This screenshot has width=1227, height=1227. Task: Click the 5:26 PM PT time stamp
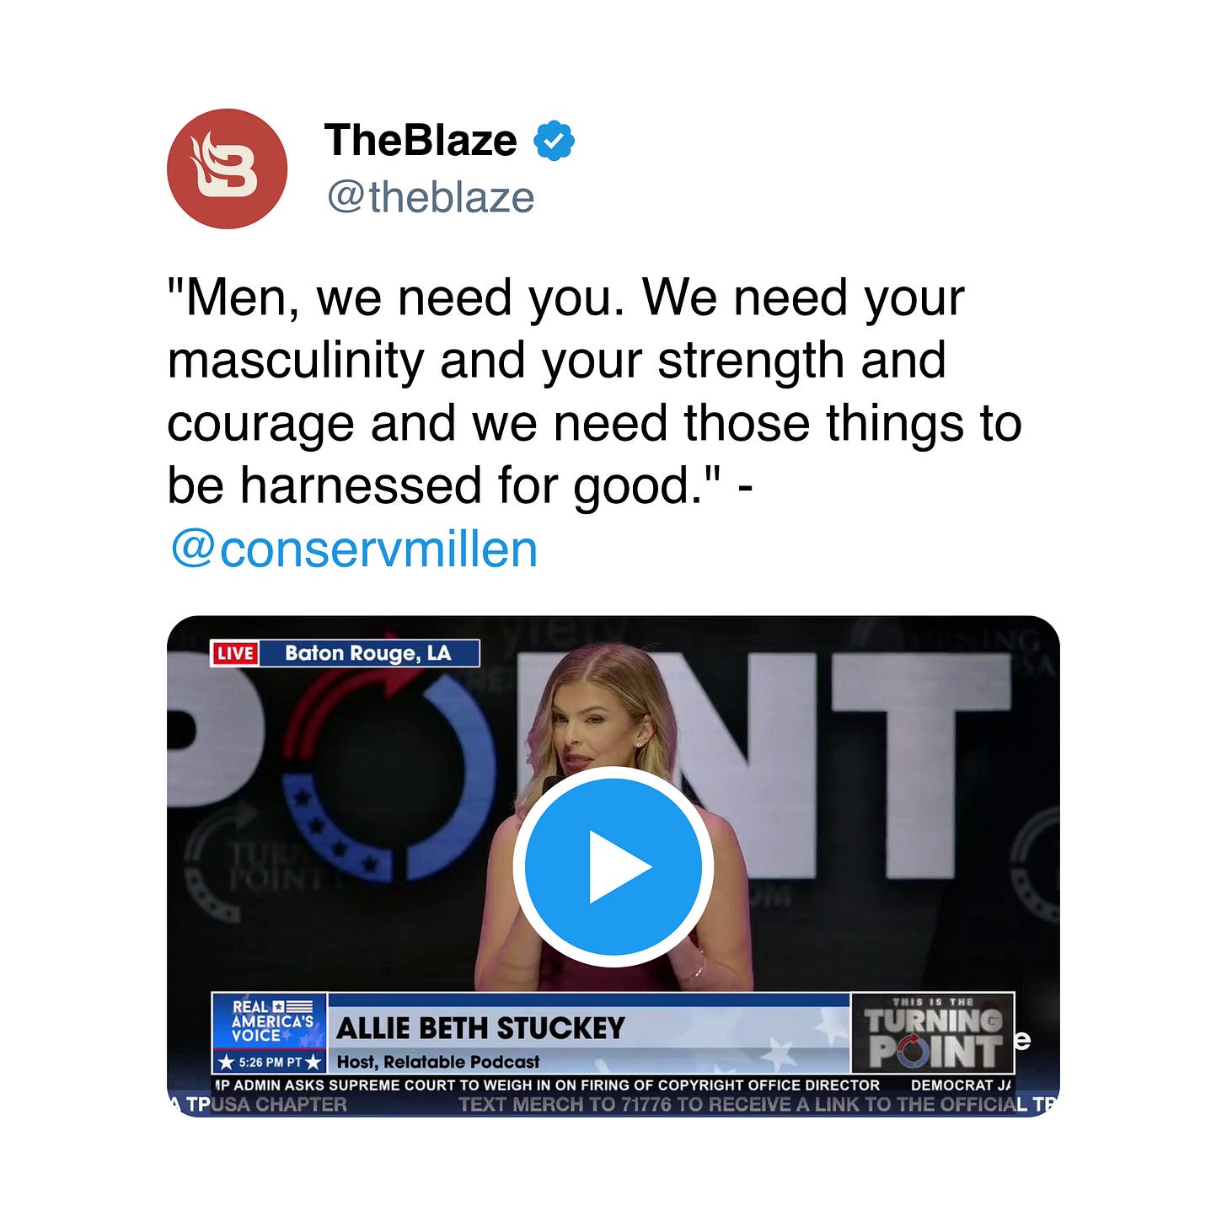click(270, 1062)
